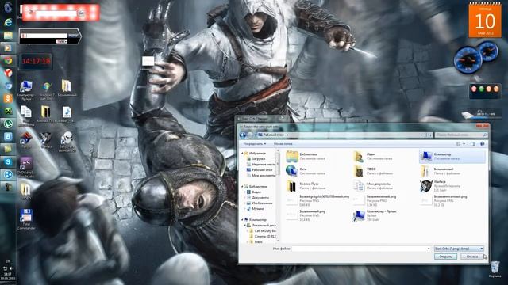Click Новая папка in dialog toolbar
508x285 pixels.
(x=283, y=144)
